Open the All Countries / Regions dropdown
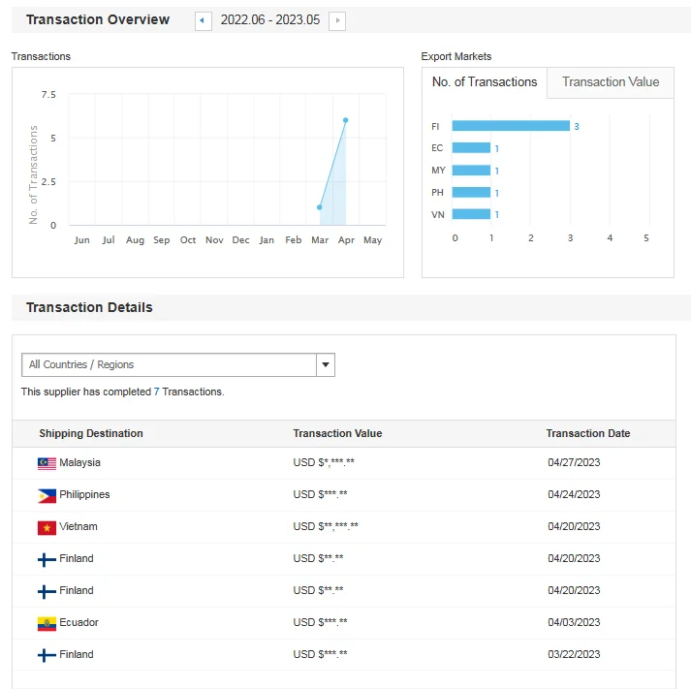 click(169, 364)
